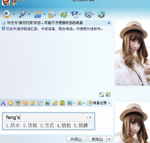Expand the 消息记录 dropdown arrow
150x143 pixels.
click(x=109, y=103)
